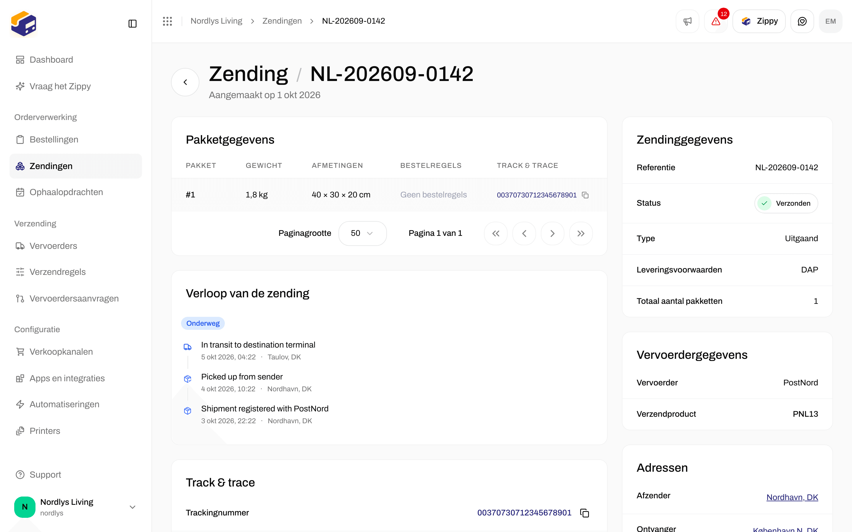The width and height of the screenshot is (852, 532).
Task: Open Bestellingen in the sidebar
Action: pyautogui.click(x=76, y=139)
